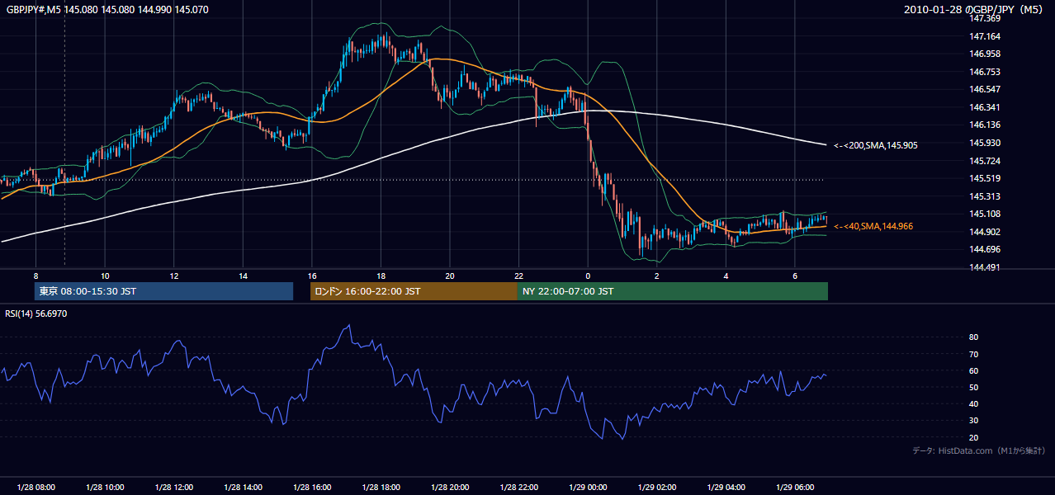
Task: Click the hour label 22 on chart axis
Action: coord(518,276)
